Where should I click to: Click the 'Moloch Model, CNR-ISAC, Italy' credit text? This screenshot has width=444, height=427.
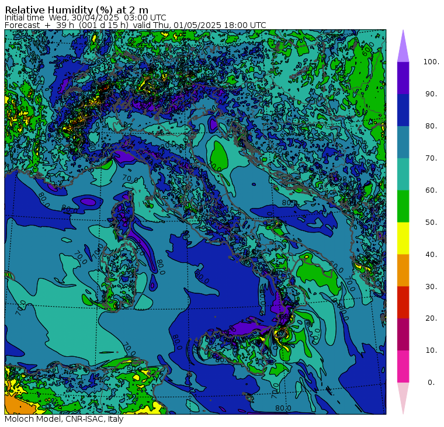[x=64, y=419]
